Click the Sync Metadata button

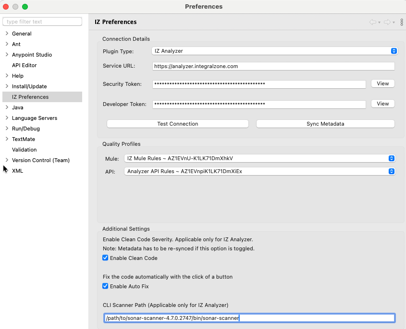(325, 124)
